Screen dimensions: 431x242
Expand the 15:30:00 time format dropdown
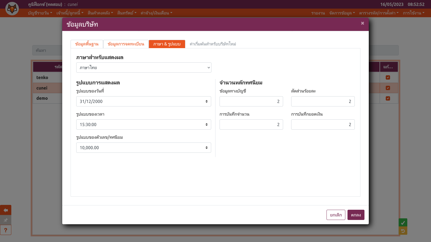pos(144,124)
